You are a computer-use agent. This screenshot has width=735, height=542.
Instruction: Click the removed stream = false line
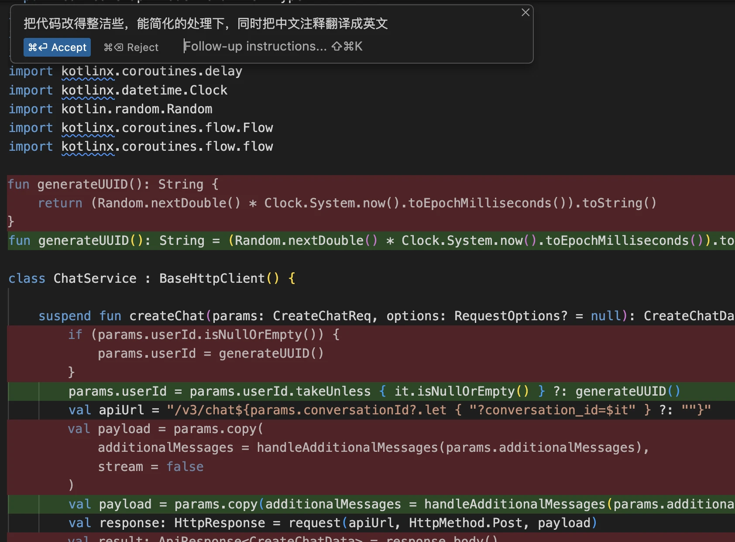(151, 467)
